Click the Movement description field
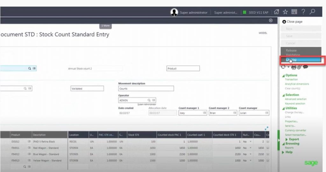Image resolution: width=326 pixels, height=172 pixels. pyautogui.click(x=146, y=89)
